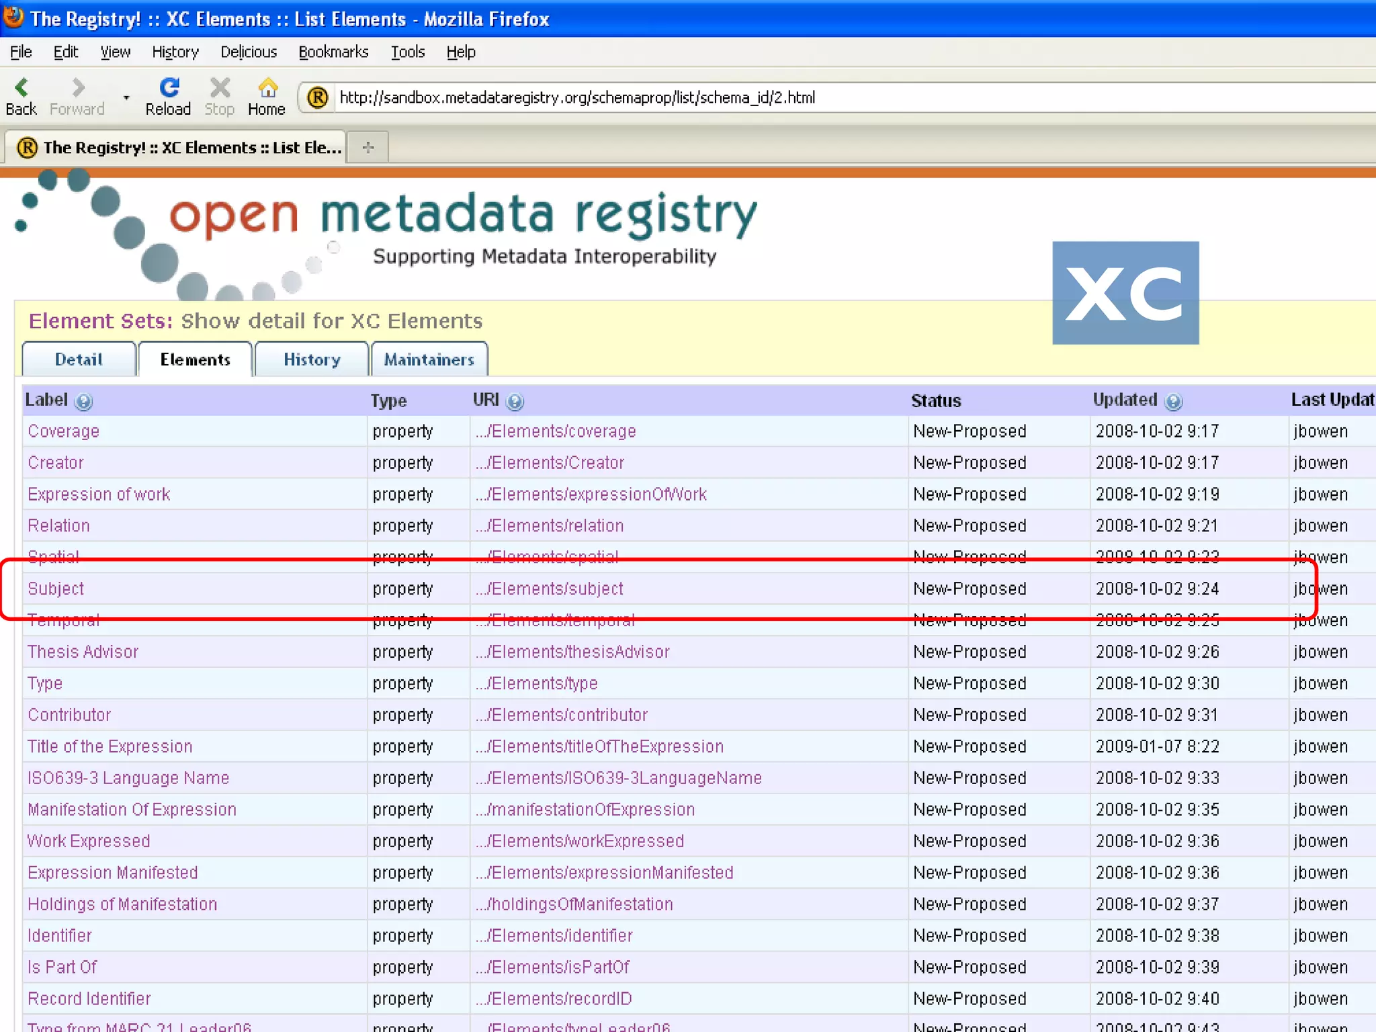Open the Thesis Advisor element link
The image size is (1376, 1032).
click(x=83, y=652)
